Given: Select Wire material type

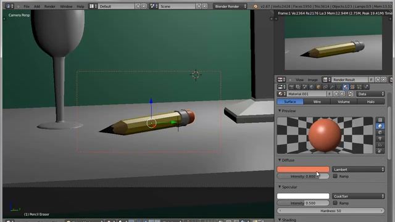Looking at the screenshot, I should [x=317, y=102].
